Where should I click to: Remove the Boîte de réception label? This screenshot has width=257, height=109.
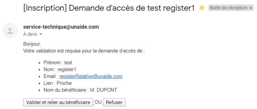coord(251,8)
